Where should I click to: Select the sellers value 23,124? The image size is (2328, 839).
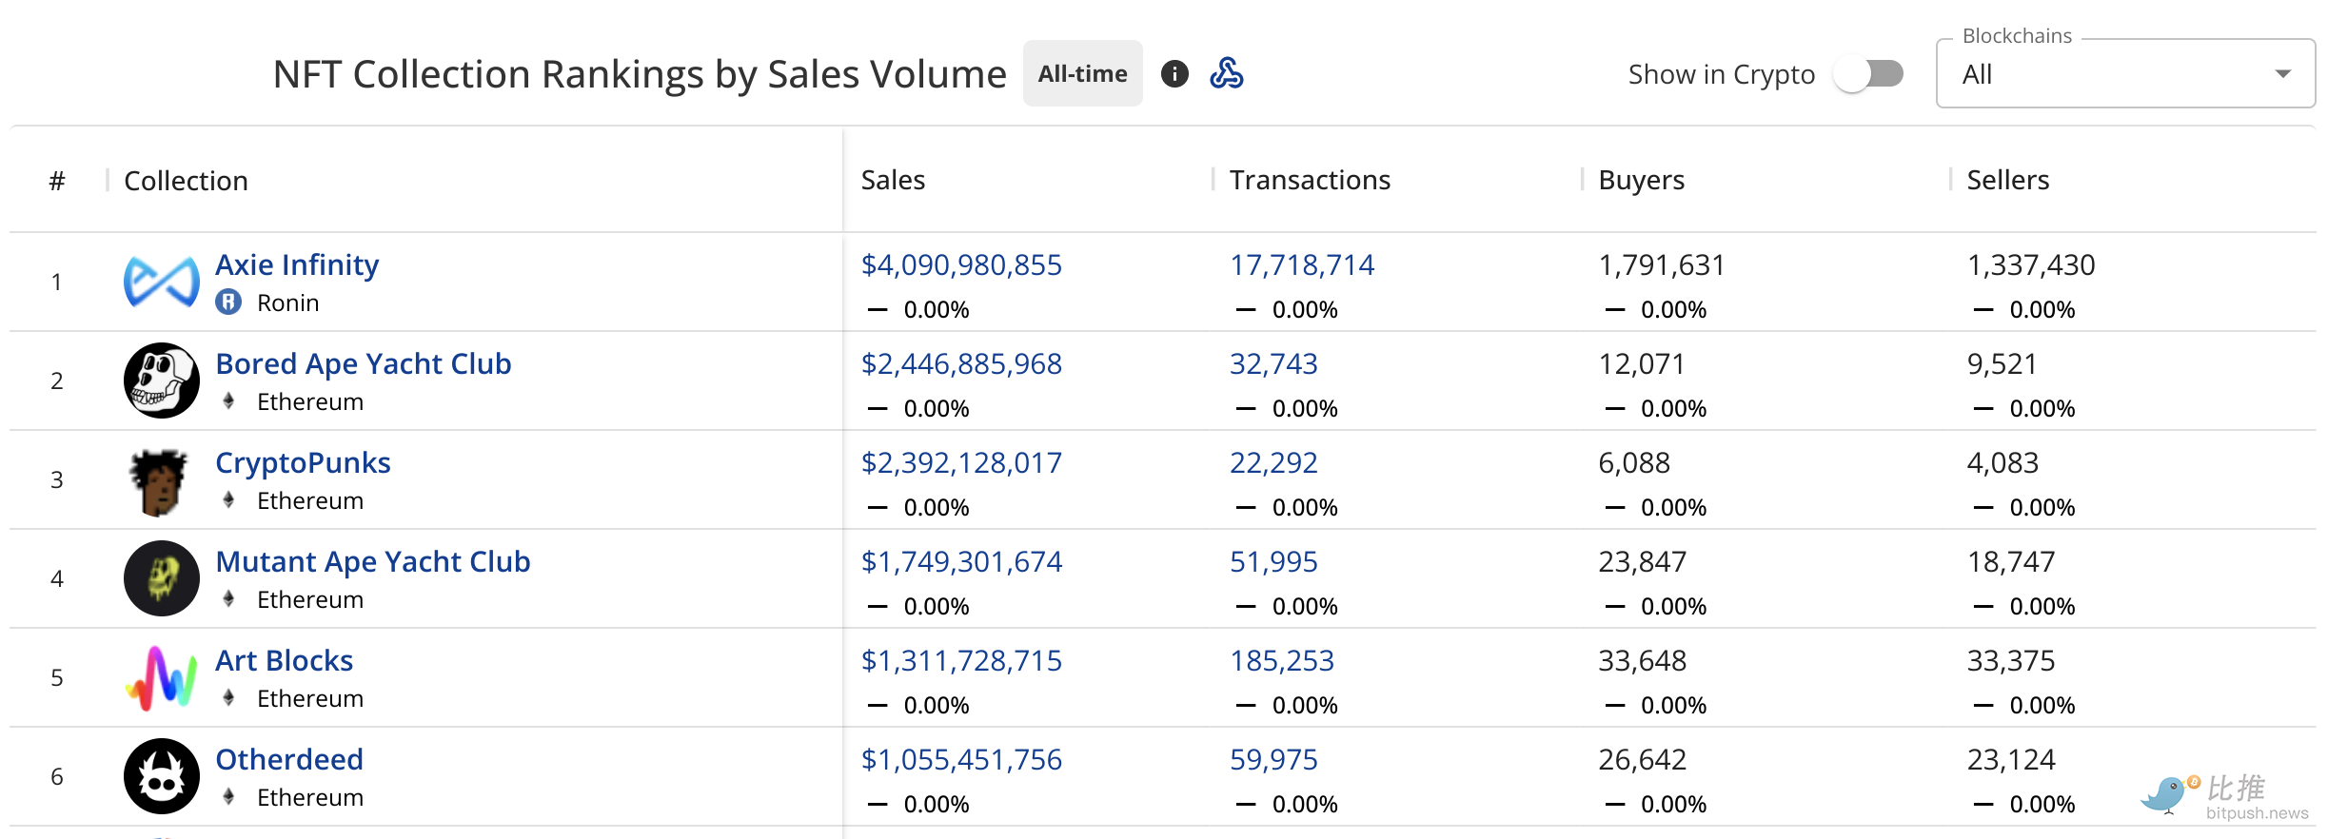tap(2011, 759)
